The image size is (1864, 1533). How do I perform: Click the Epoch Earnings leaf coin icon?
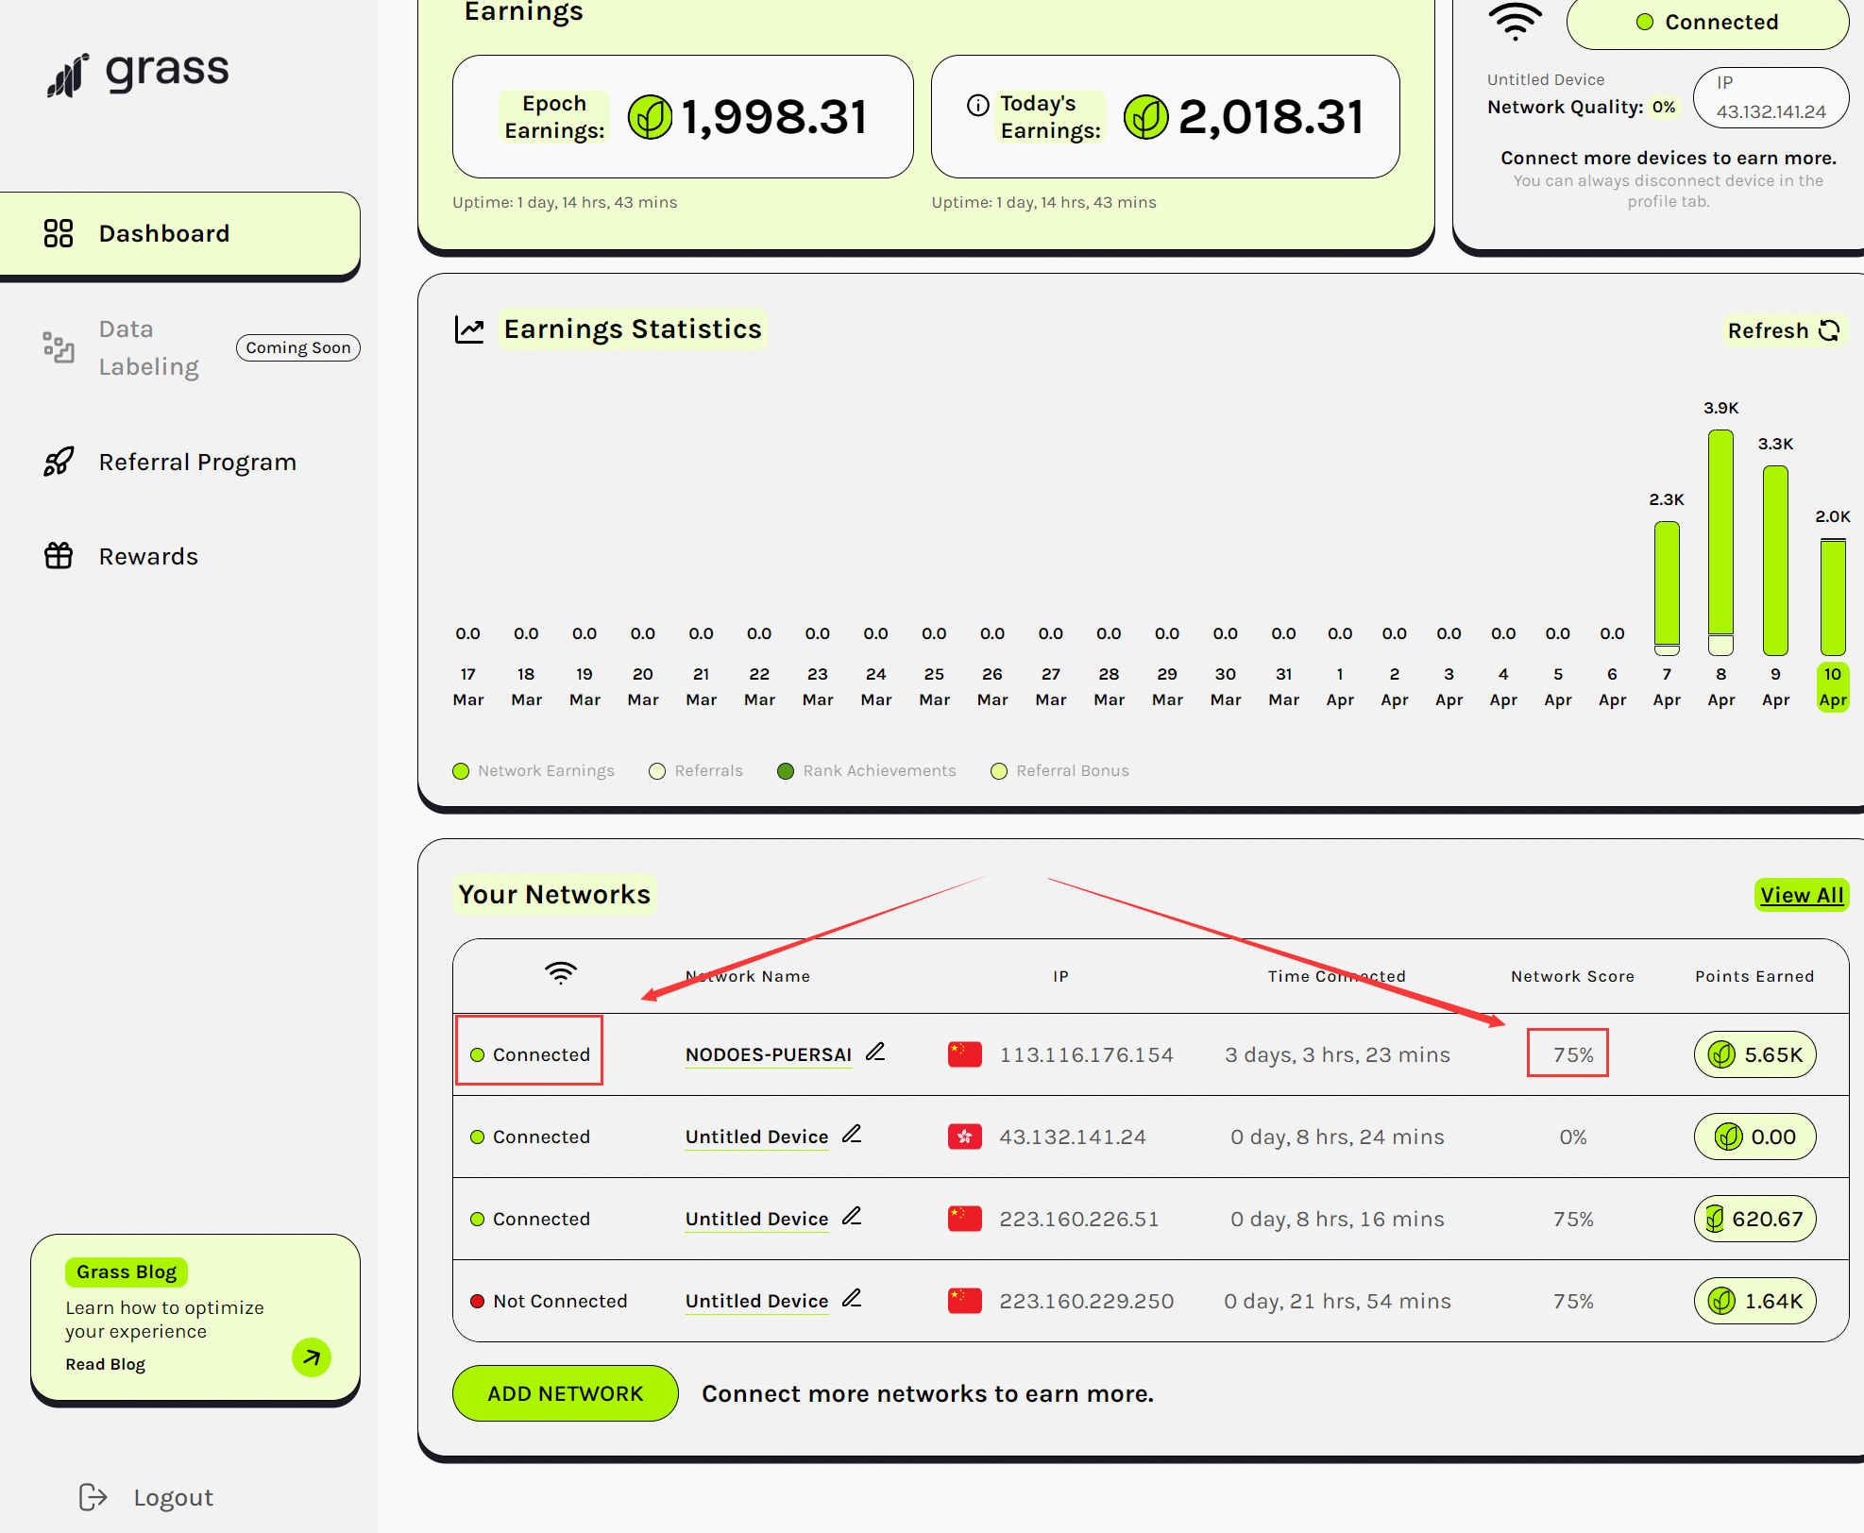[651, 117]
